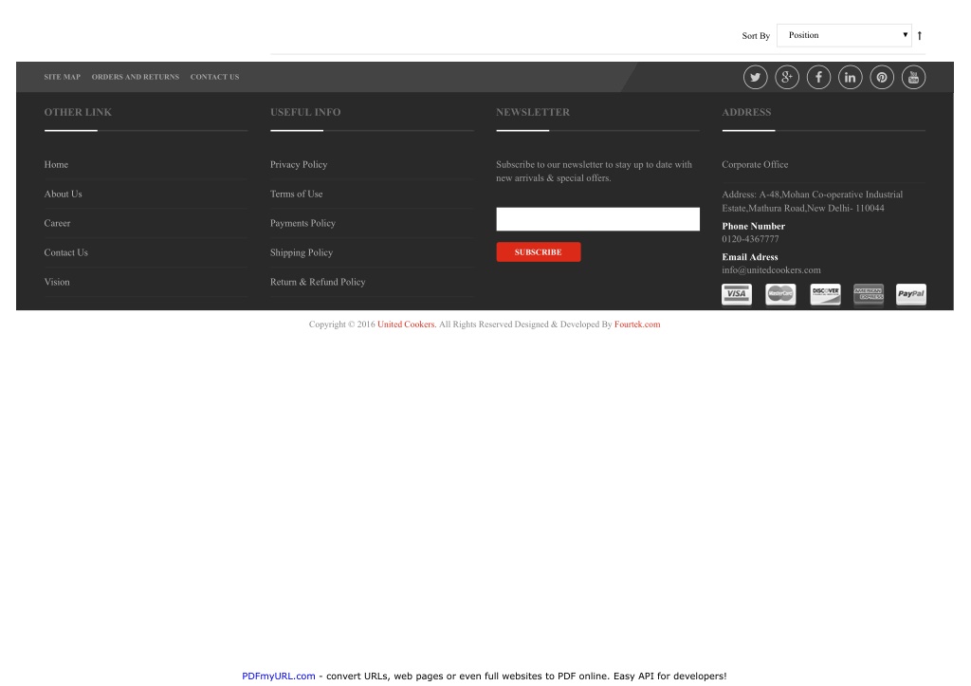
Task: Click the American Express payment icon
Action: [869, 294]
